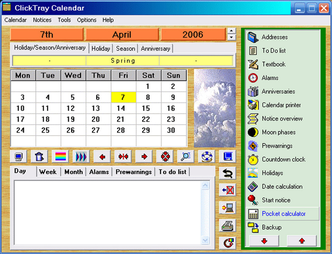
Task: Click the Spring season field
Action: click(x=123, y=61)
